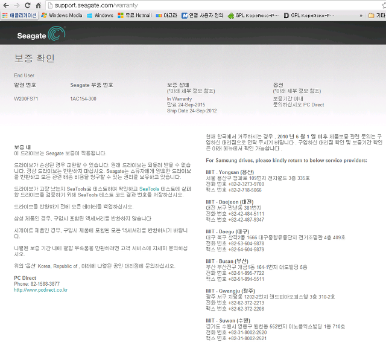386x345 pixels.
Task: Click the PC Direct bold heading
Action: point(25,278)
